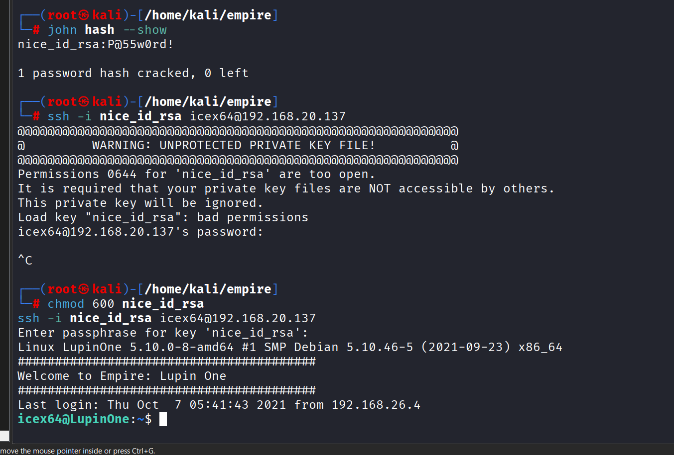The image size is (674, 455).
Task: Click the Ctrl+G mouse pointer hint status bar
Action: coord(78,451)
